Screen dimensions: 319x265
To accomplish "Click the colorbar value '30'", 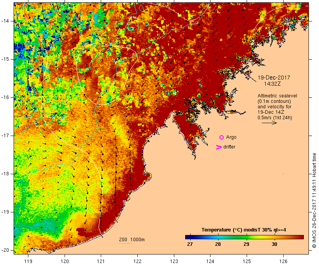I will point(274,244).
